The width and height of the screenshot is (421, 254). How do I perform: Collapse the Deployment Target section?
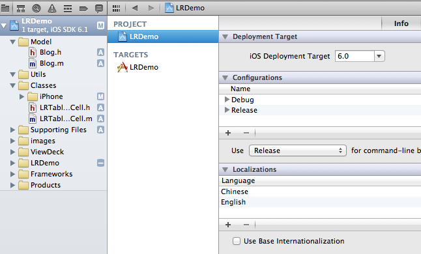pyautogui.click(x=225, y=36)
